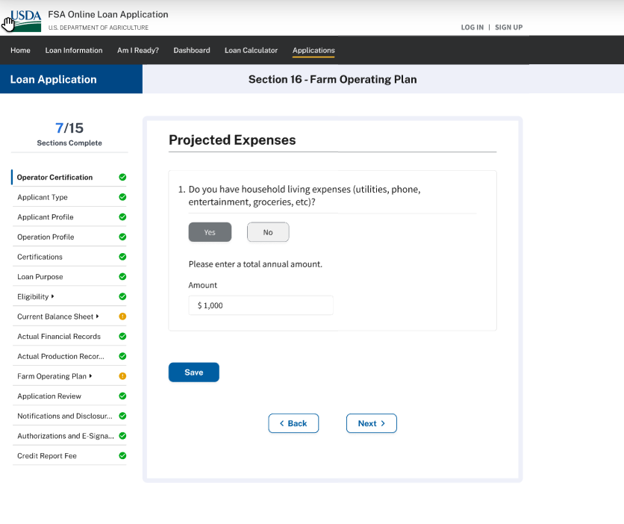Click green checkmark beside Operator Certification
The height and width of the screenshot is (524, 624).
[122, 178]
